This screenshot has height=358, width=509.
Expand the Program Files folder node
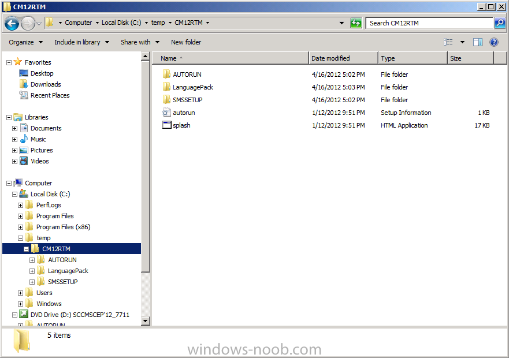pos(20,216)
